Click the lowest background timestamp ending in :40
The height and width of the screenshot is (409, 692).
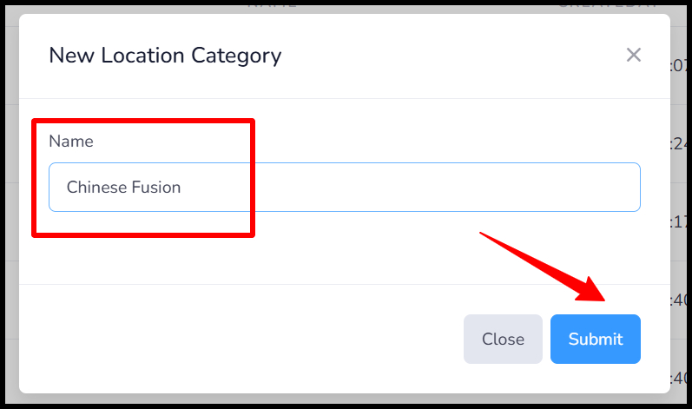click(679, 378)
